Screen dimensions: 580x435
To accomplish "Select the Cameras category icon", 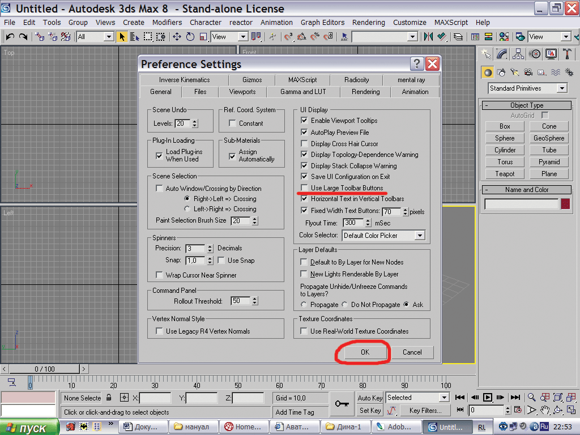I will click(x=528, y=72).
